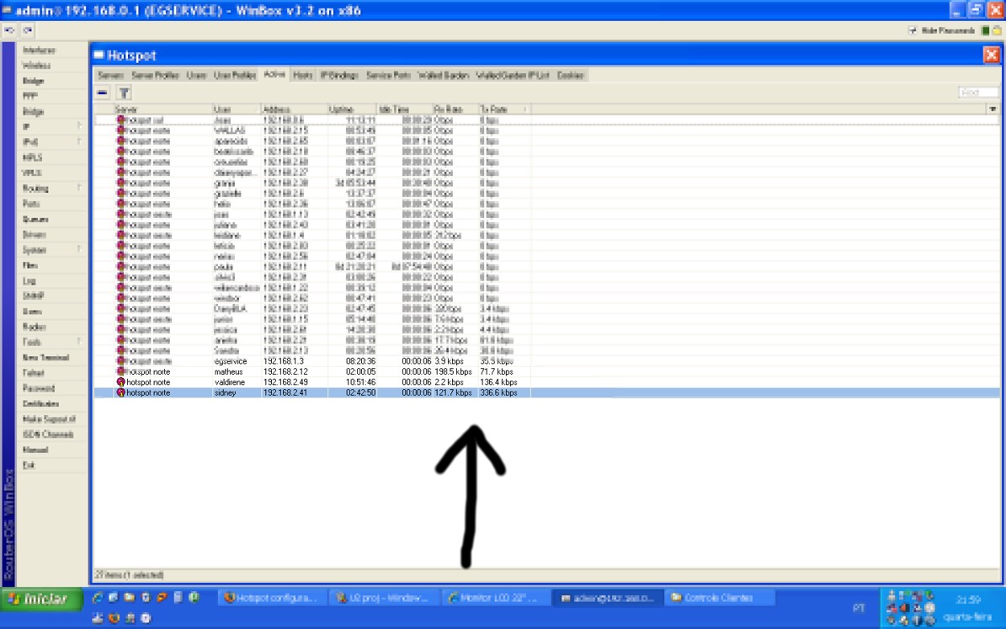The image size is (1006, 629).
Task: Remove selected entry with the minus button
Action: pyautogui.click(x=103, y=93)
